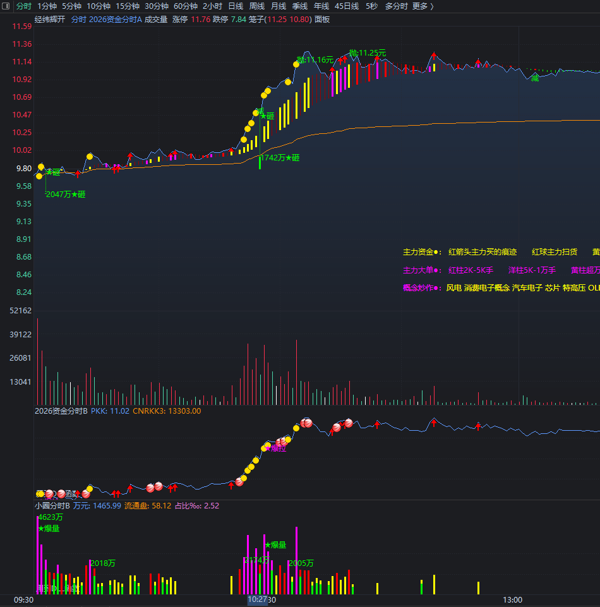Click the 占比‰: 2.52 value
Viewport: 600px width, 607px height.
[197, 506]
